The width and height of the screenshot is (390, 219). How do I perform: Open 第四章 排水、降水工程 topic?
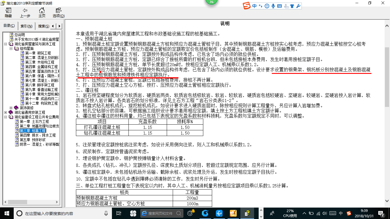[38, 135]
